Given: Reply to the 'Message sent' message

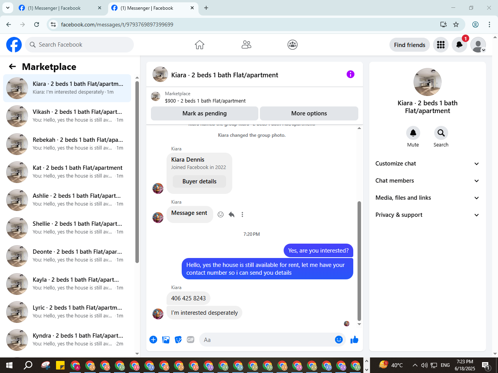Looking at the screenshot, I should (x=231, y=214).
